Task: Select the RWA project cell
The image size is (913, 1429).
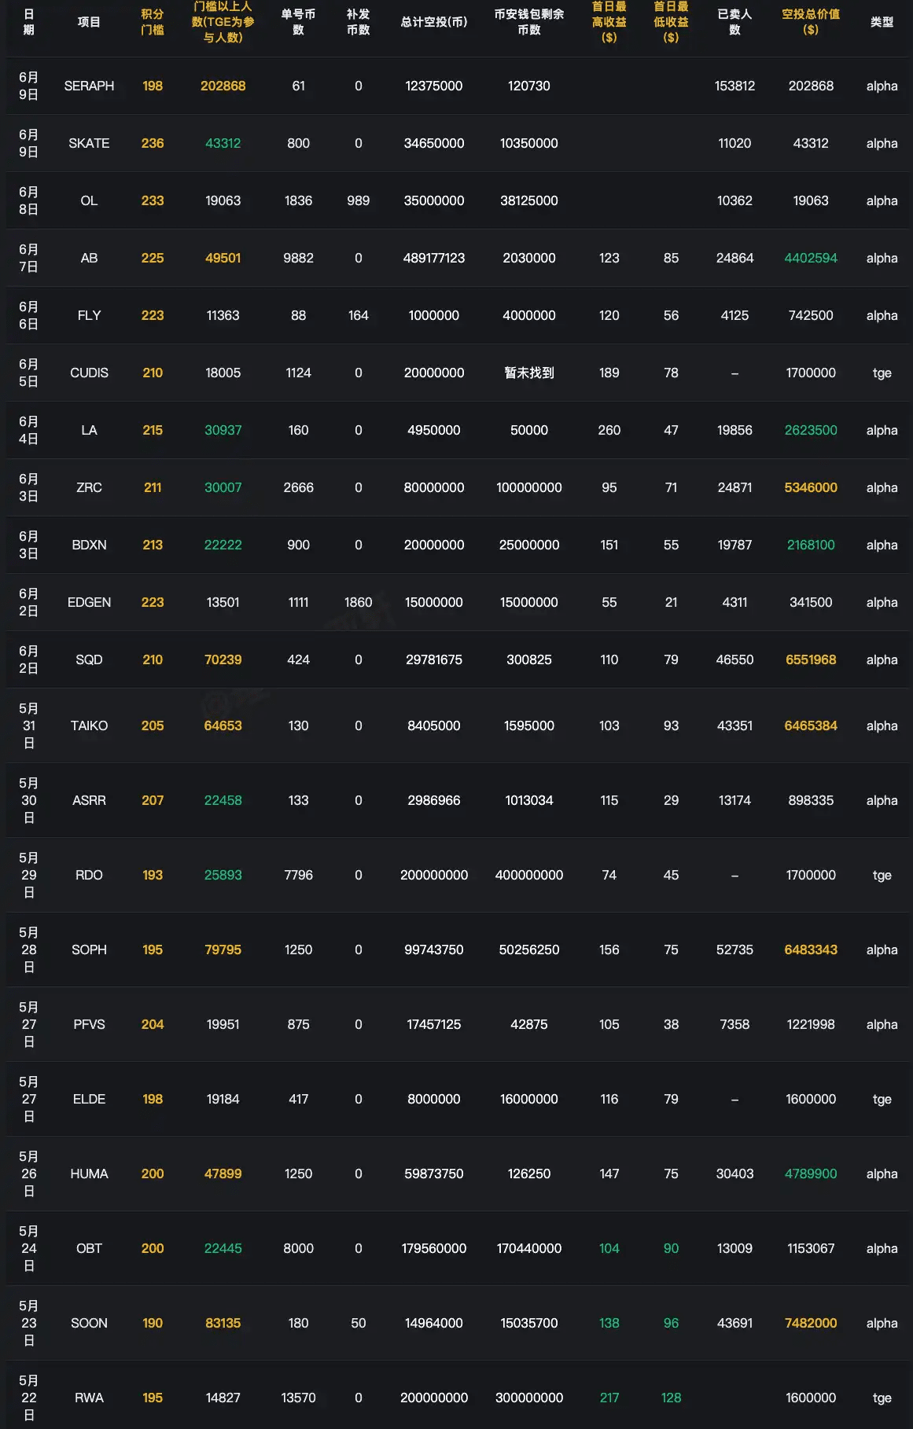Action: pos(89,1398)
